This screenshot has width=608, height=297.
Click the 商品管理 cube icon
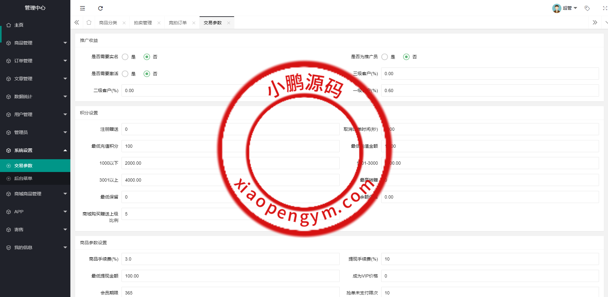[x=9, y=43]
